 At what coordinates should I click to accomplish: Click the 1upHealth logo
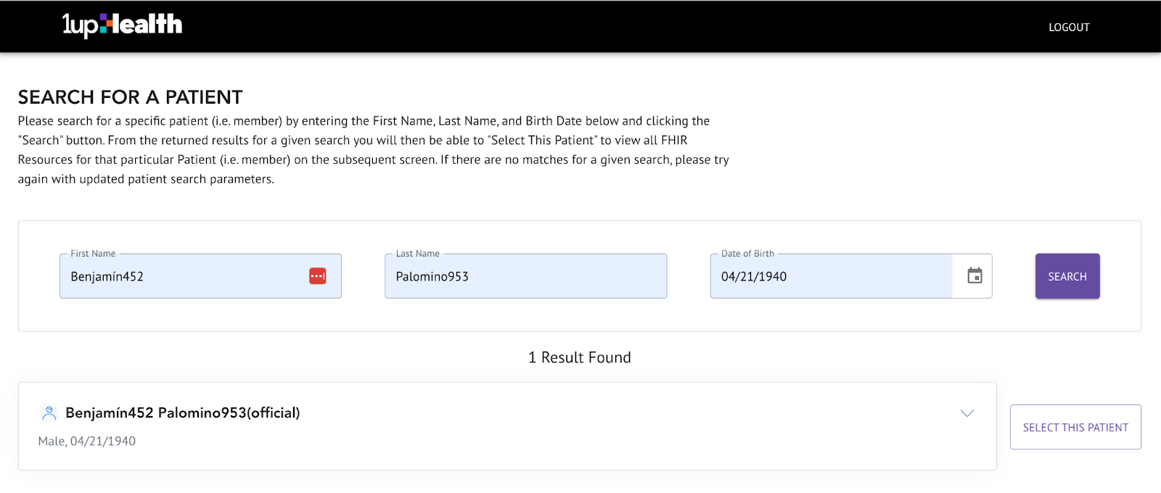[x=122, y=25]
